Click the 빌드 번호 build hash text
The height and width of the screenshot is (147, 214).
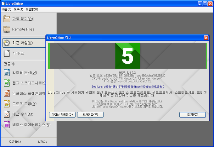pos(127,76)
